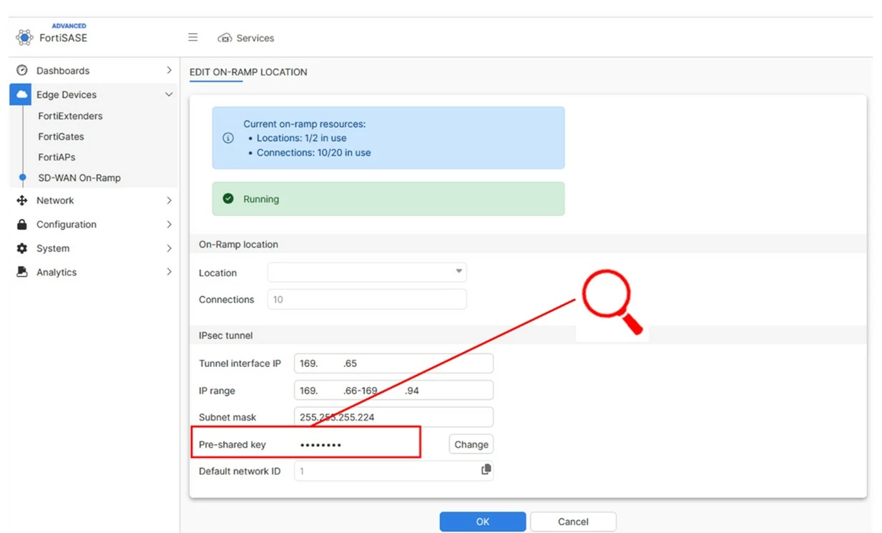Viewport: 882px width, 533px height.
Task: Click the Subnet mask field
Action: pos(393,417)
